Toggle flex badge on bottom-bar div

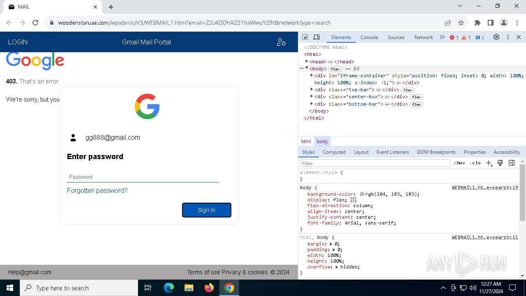click(416, 104)
